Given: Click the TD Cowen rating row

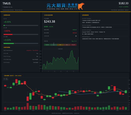Looking at the screenshot, I should [x=21, y=56].
